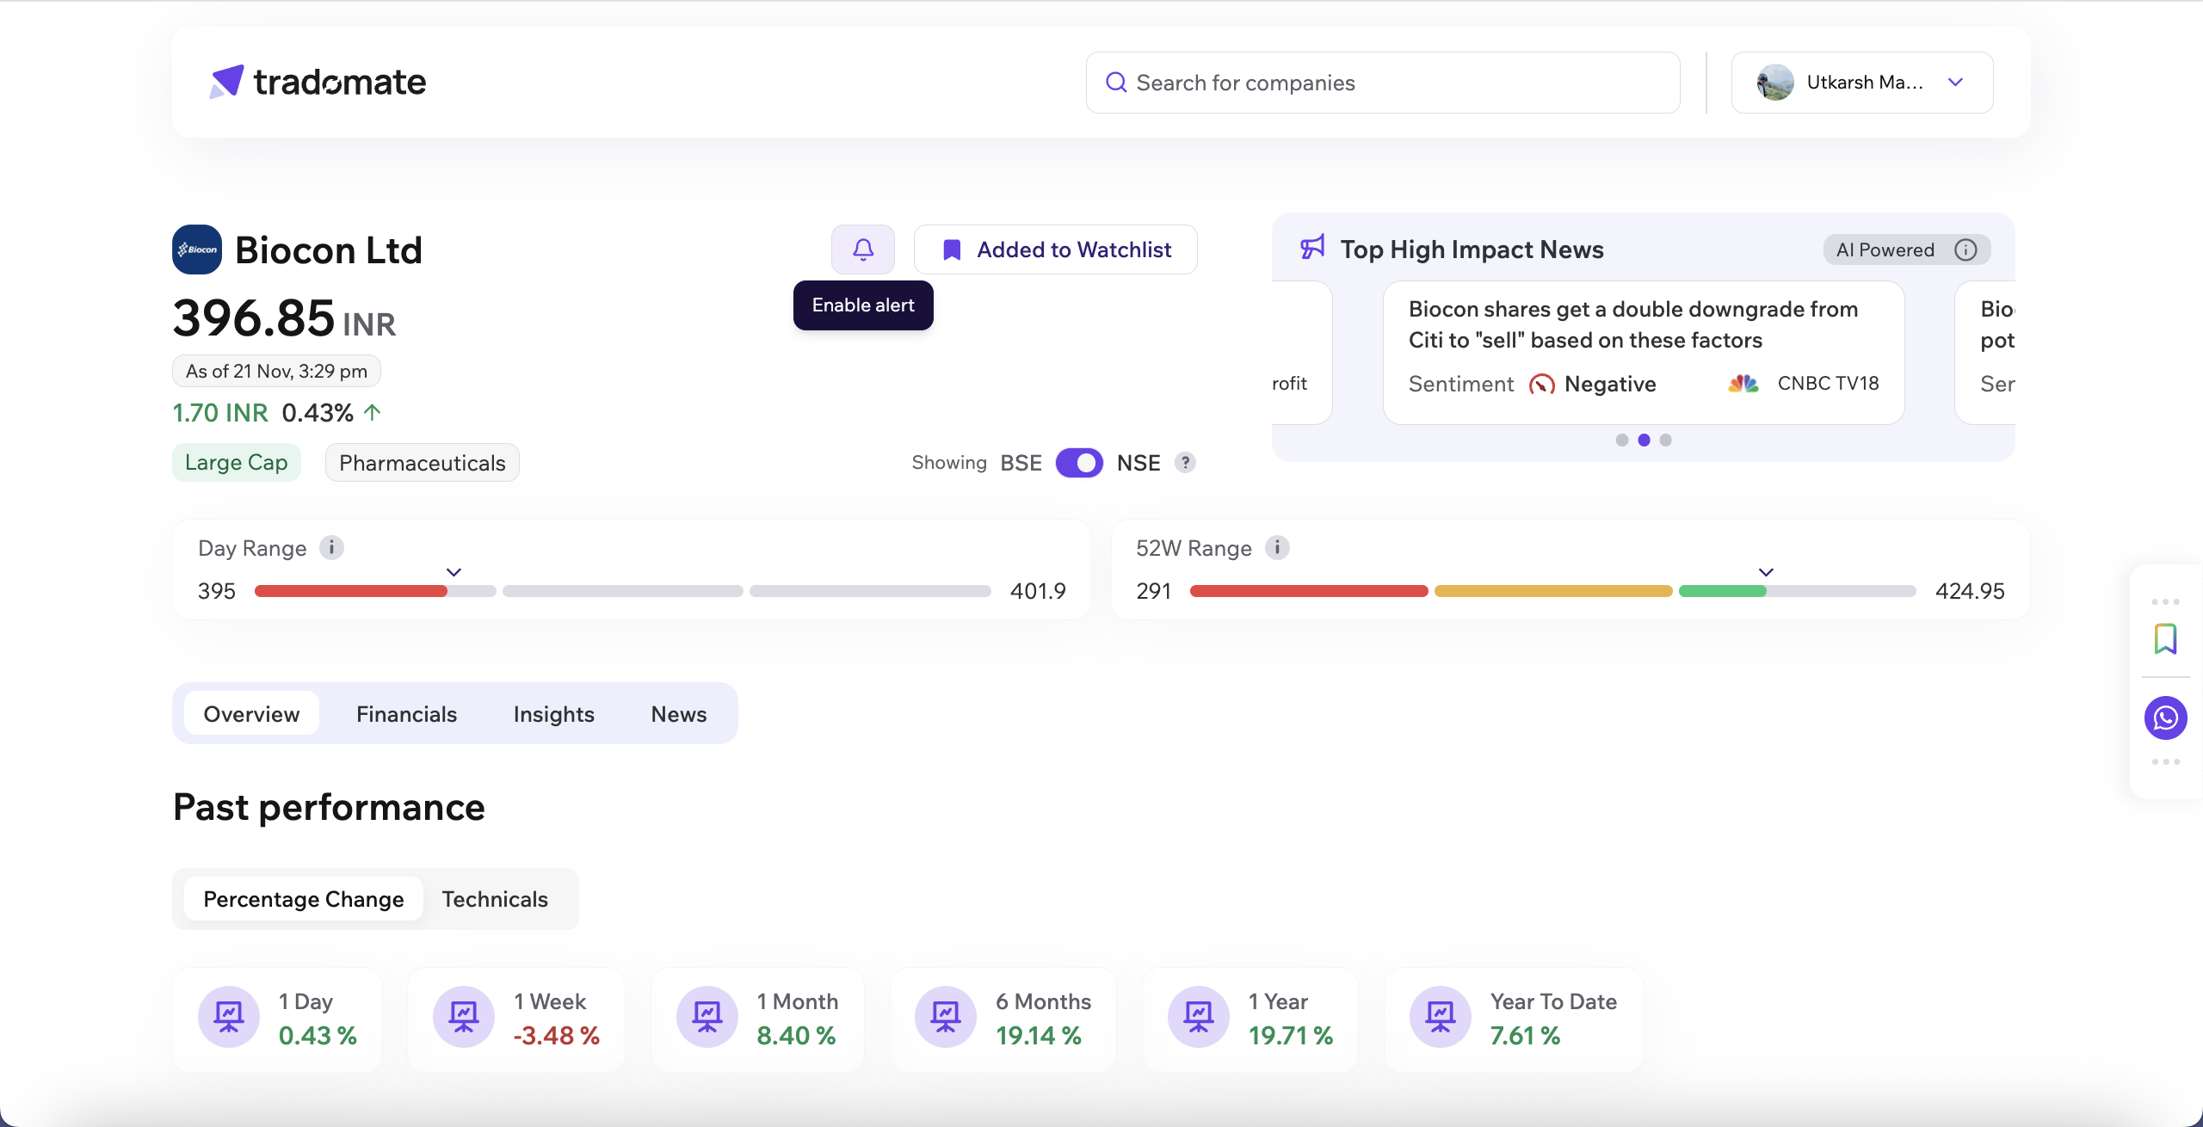Screen dimensions: 2203x1127
Task: Open the Utkarsh profile dropdown
Action: point(1861,83)
